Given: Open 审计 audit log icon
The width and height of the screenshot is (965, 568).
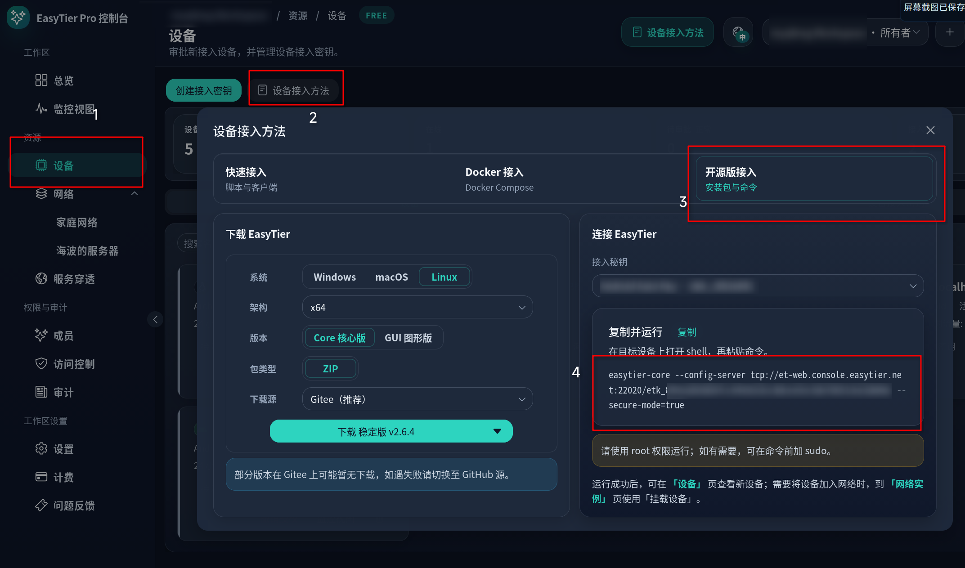Looking at the screenshot, I should 41,392.
